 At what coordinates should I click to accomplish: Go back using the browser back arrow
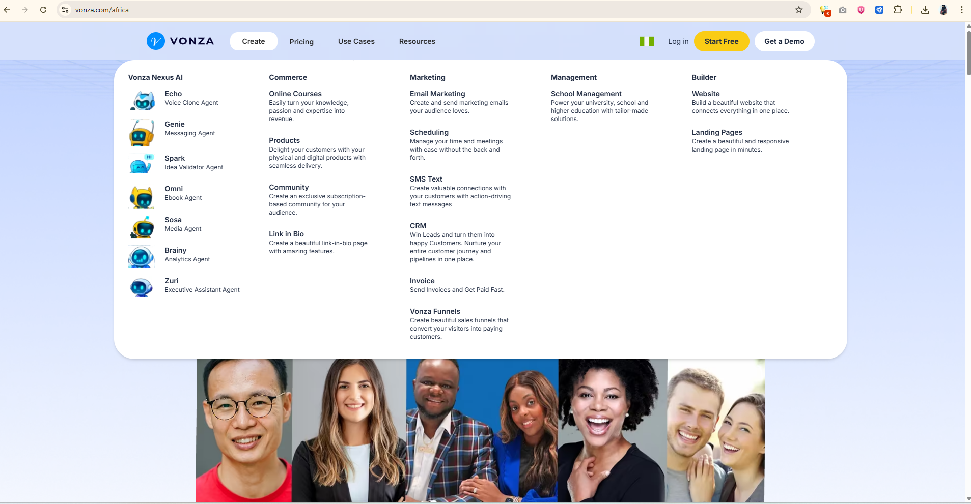point(7,10)
